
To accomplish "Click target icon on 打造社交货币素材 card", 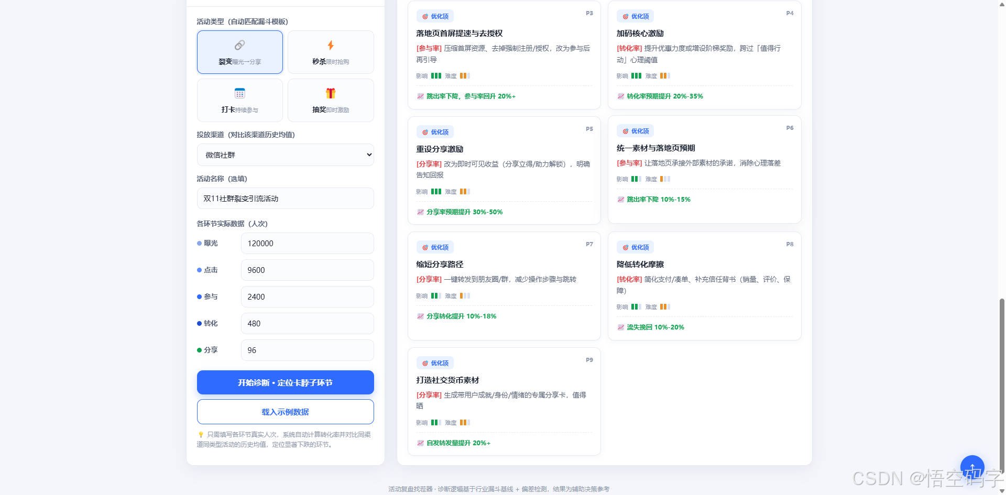I will (425, 364).
